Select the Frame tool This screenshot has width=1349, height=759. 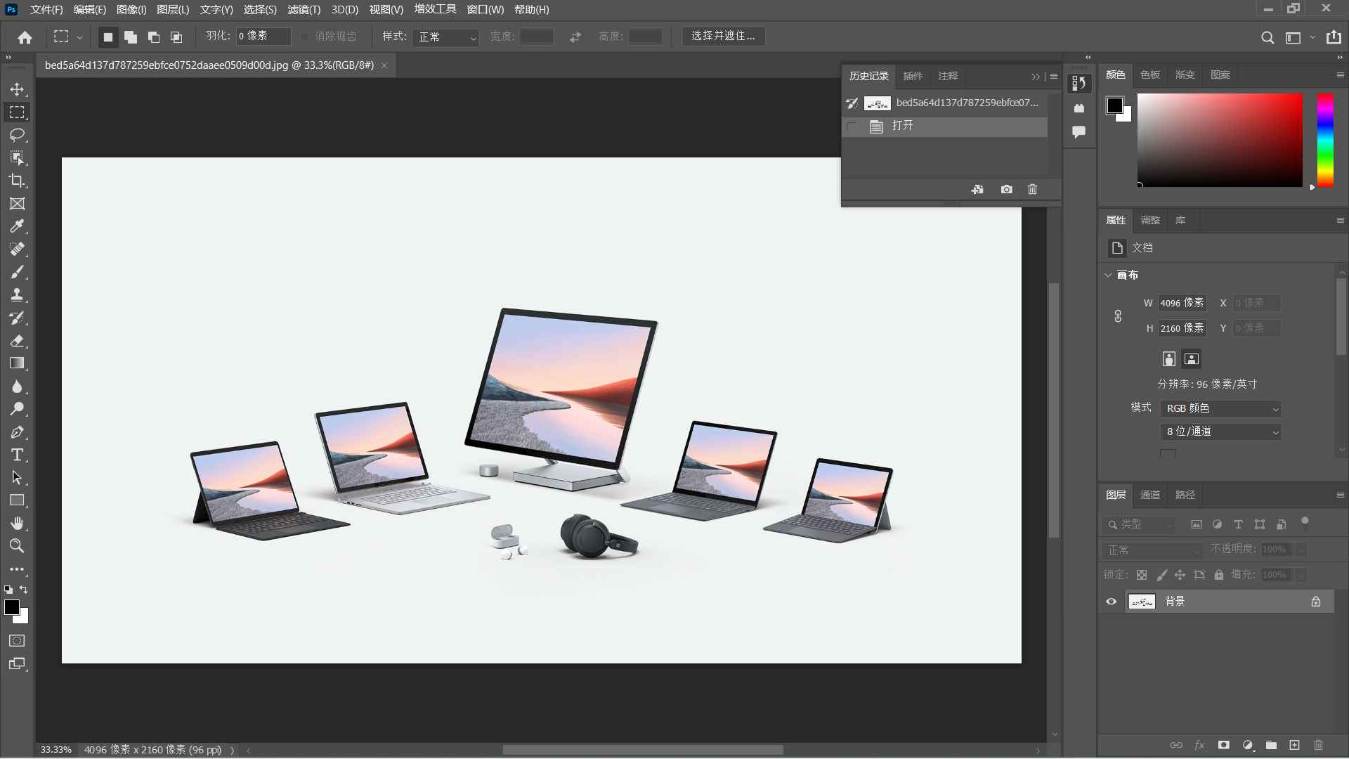pyautogui.click(x=17, y=204)
